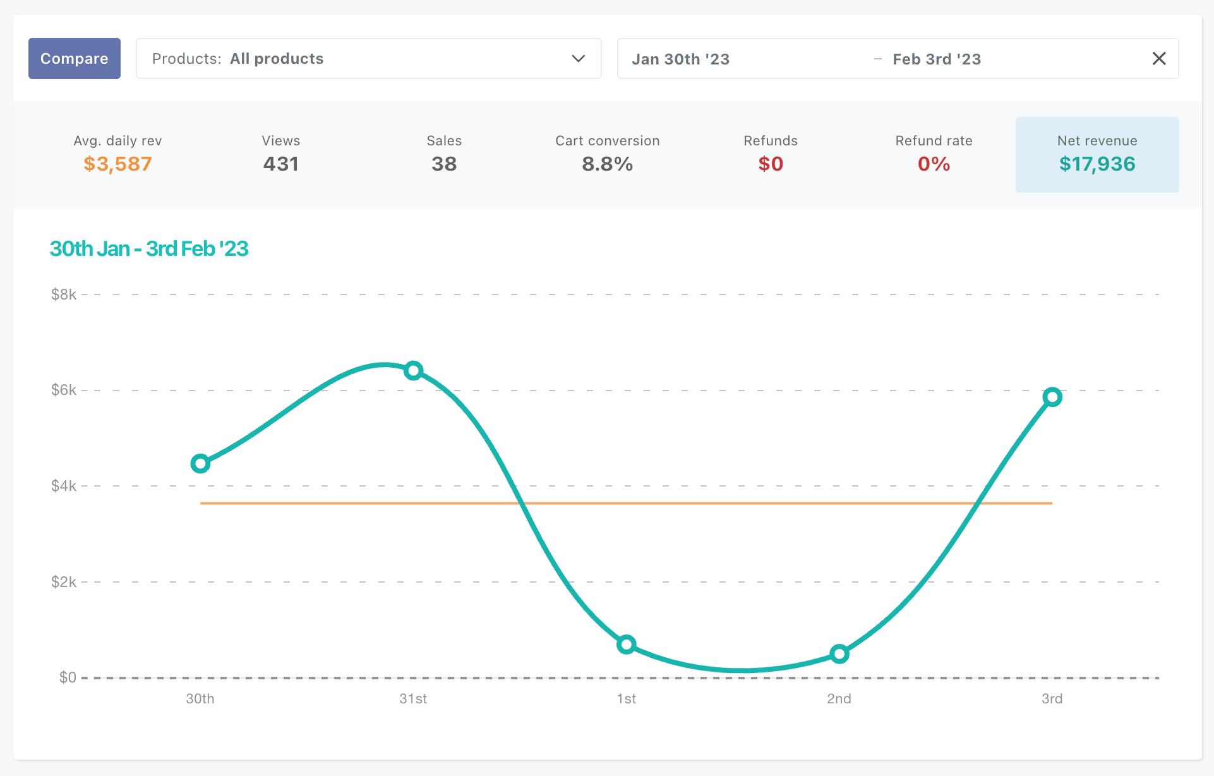Click the chart title 30th Jan - 3rd Feb '23
Screen dimensions: 1214x776
[x=149, y=249]
